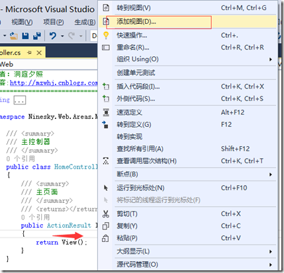Click the lightbulb quick actions icon
The image size is (284, 273).
106,35
